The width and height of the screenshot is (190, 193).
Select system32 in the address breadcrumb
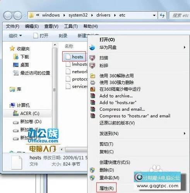pyautogui.click(x=78, y=15)
